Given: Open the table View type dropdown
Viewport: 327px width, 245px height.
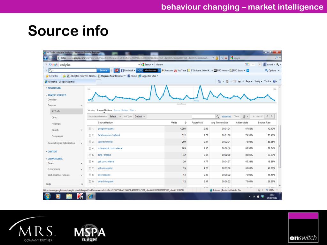Looking at the screenshot, I should pyautogui.click(x=245, y=116).
